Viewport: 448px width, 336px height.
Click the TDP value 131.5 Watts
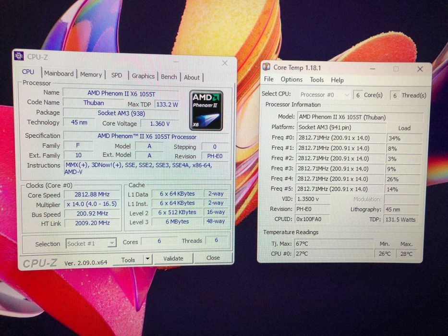[x=400, y=219]
